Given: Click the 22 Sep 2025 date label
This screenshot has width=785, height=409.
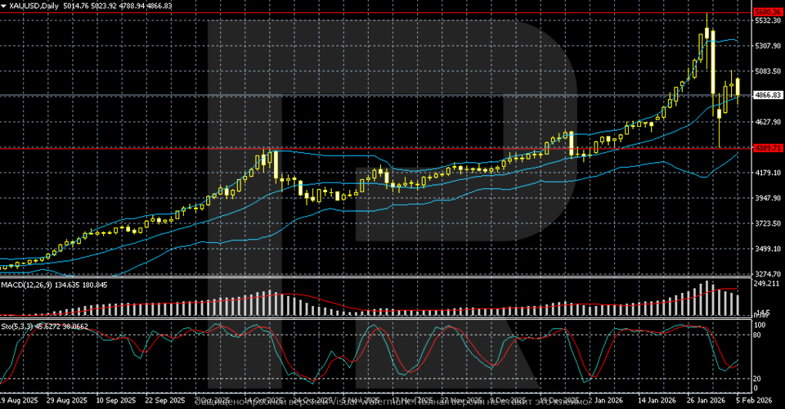Looking at the screenshot, I should [165, 402].
